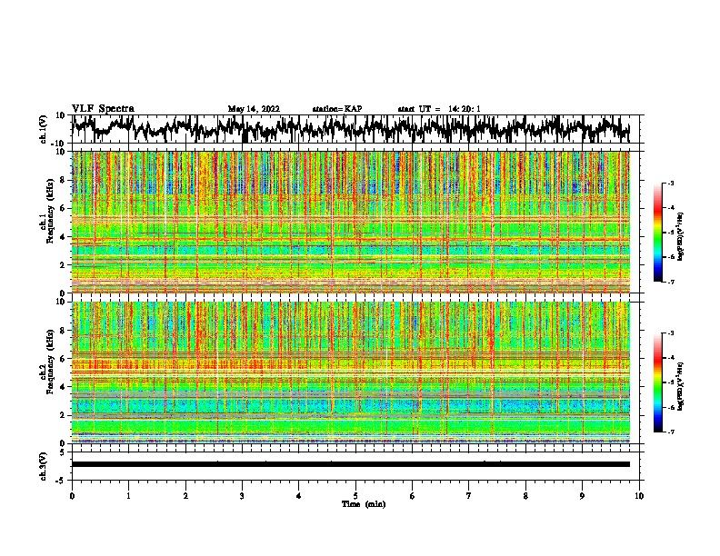
Task: Click the time axis tick label "4"
Action: [299, 496]
